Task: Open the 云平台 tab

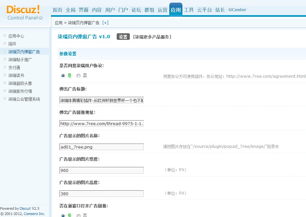Action: click(204, 10)
